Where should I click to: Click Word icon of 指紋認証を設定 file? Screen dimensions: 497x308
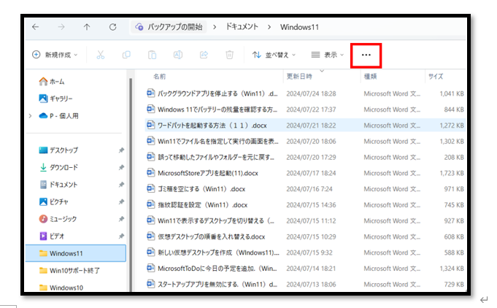[x=150, y=204]
